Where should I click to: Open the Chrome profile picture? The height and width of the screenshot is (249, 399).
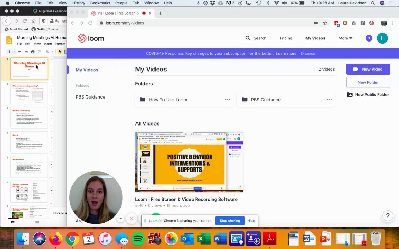384,23
